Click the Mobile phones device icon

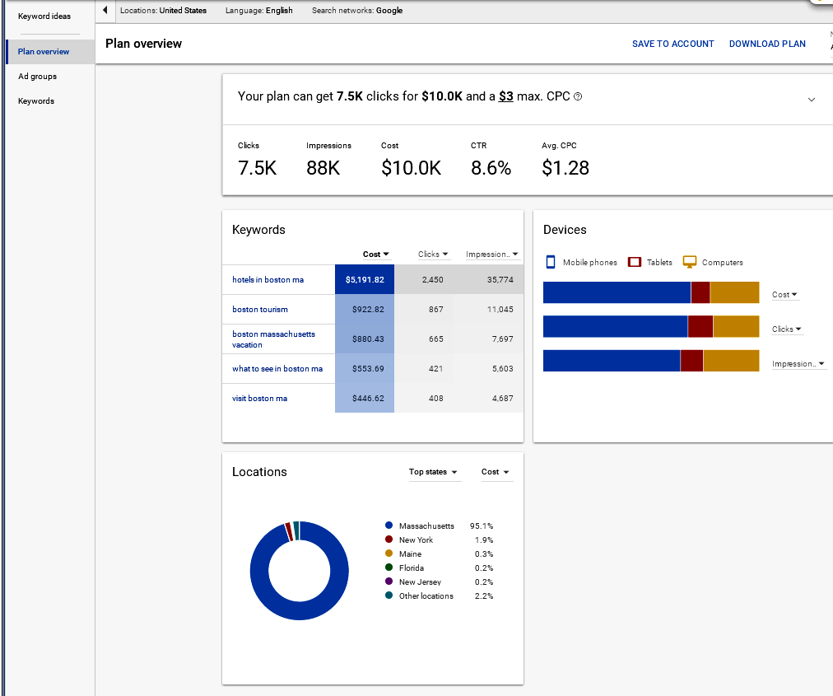point(551,262)
